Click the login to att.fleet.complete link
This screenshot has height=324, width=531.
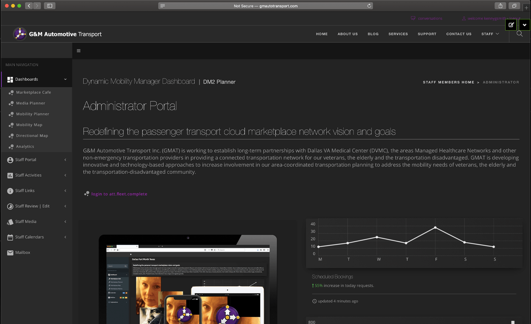[x=119, y=194]
